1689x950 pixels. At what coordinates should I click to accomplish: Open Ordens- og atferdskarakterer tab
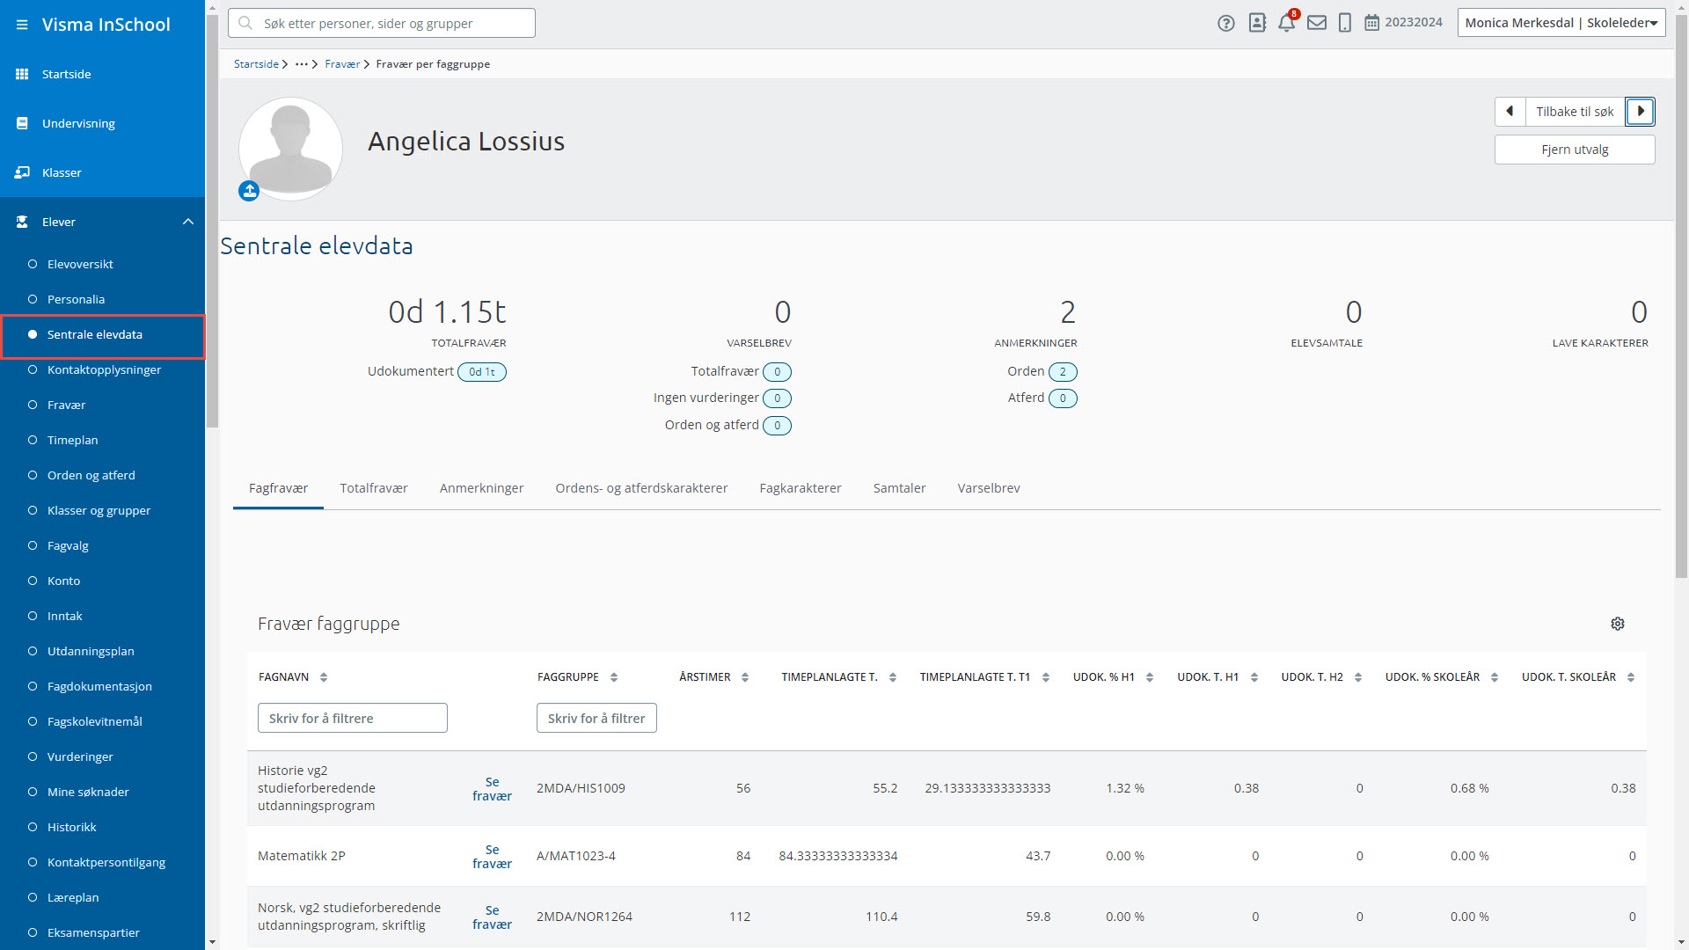[x=641, y=488]
